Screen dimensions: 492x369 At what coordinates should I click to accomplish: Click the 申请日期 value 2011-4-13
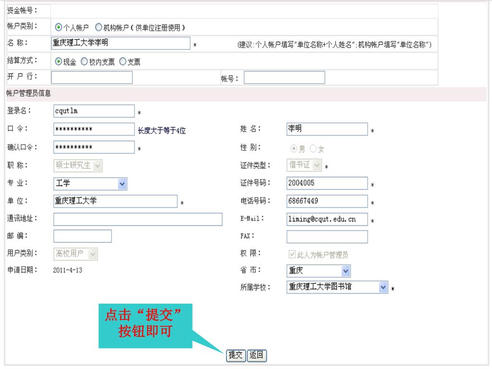point(68,270)
